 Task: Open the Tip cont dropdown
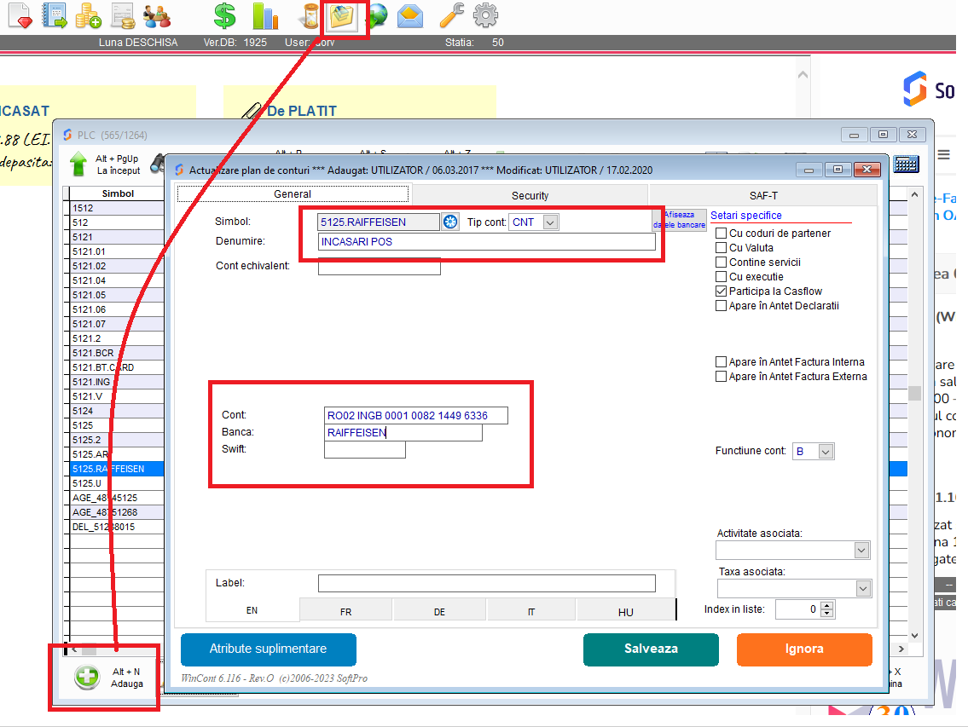click(x=550, y=222)
